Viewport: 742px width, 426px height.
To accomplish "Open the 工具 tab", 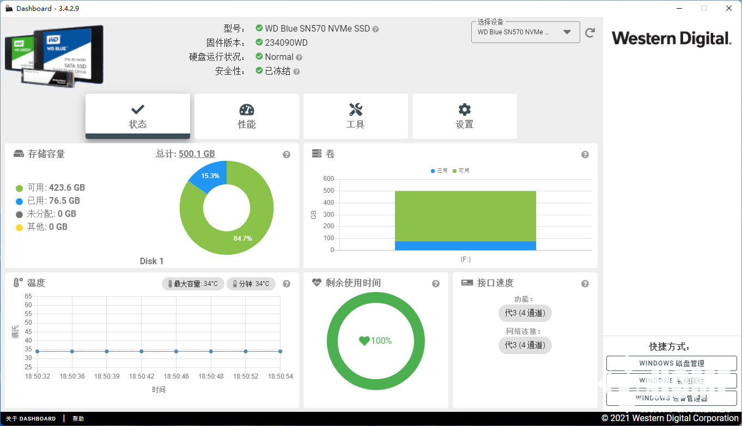I will click(356, 116).
